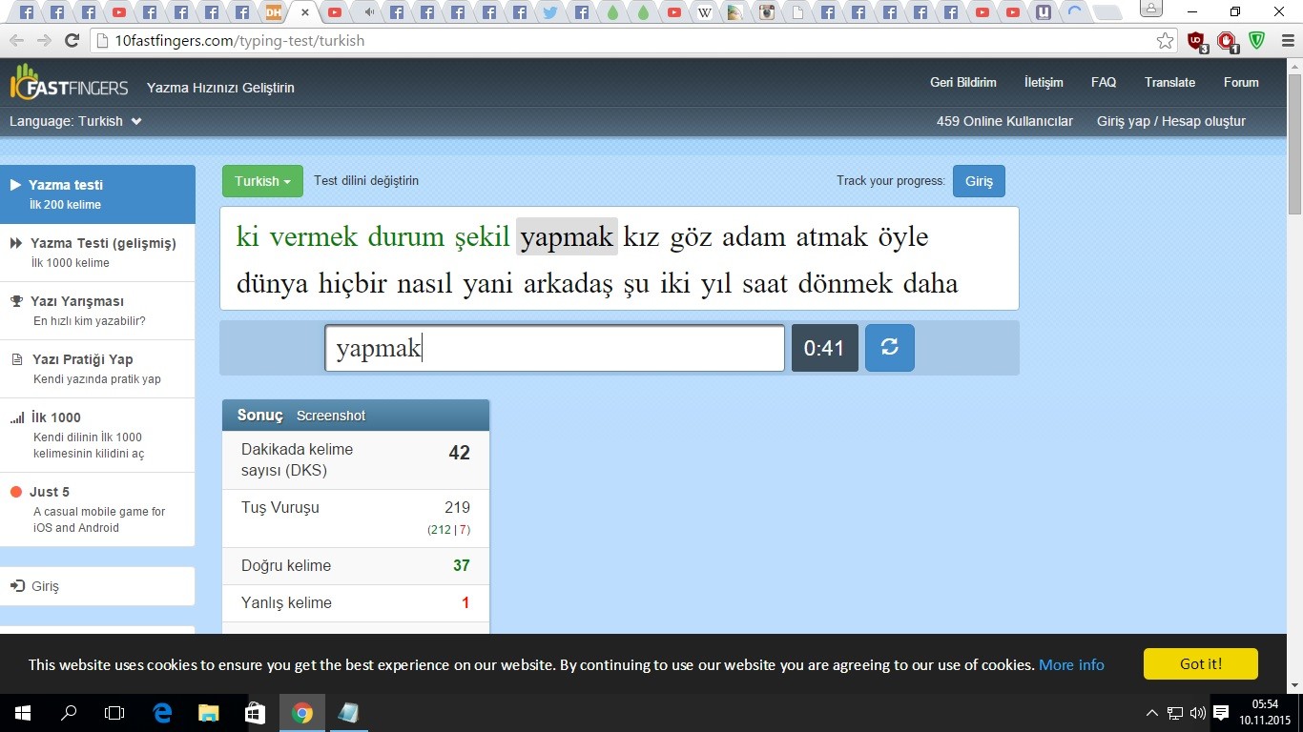
Task: Switch to the Twitter tab
Action: coord(550,12)
